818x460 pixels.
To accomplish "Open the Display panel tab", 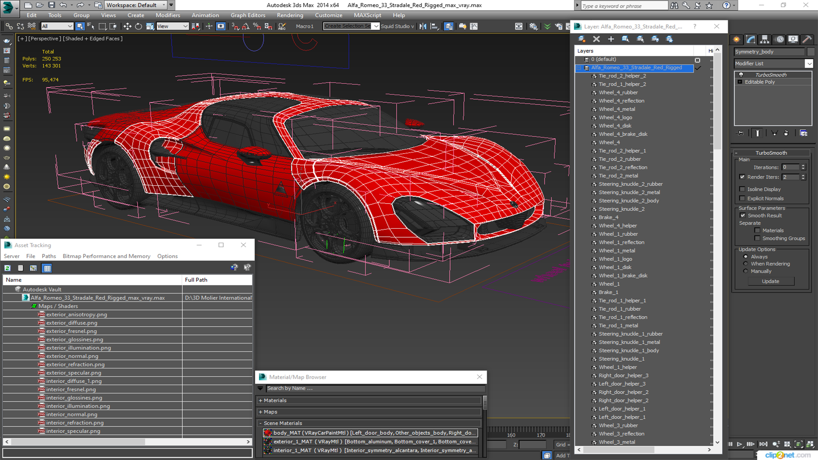I will (793, 39).
